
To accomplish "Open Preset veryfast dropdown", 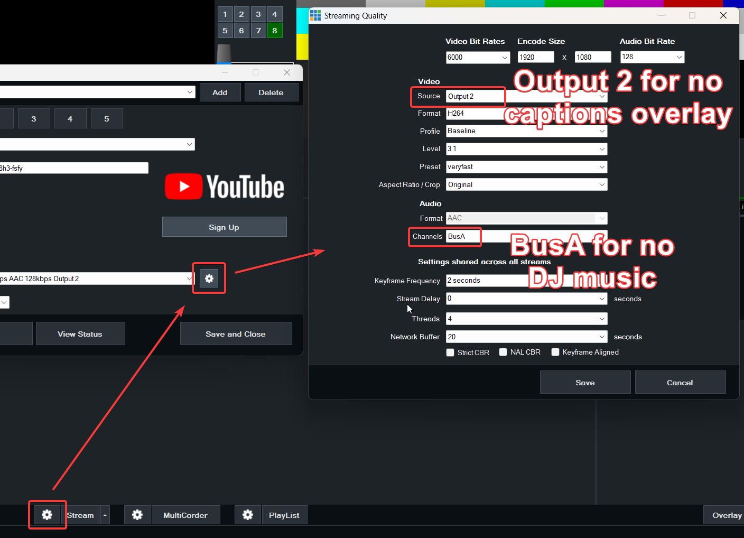I will [x=527, y=166].
